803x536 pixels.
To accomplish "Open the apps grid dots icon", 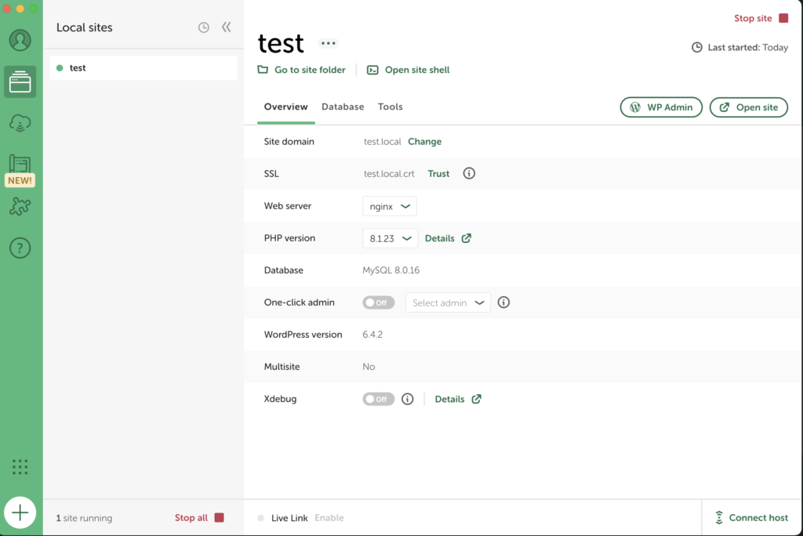I will click(20, 467).
